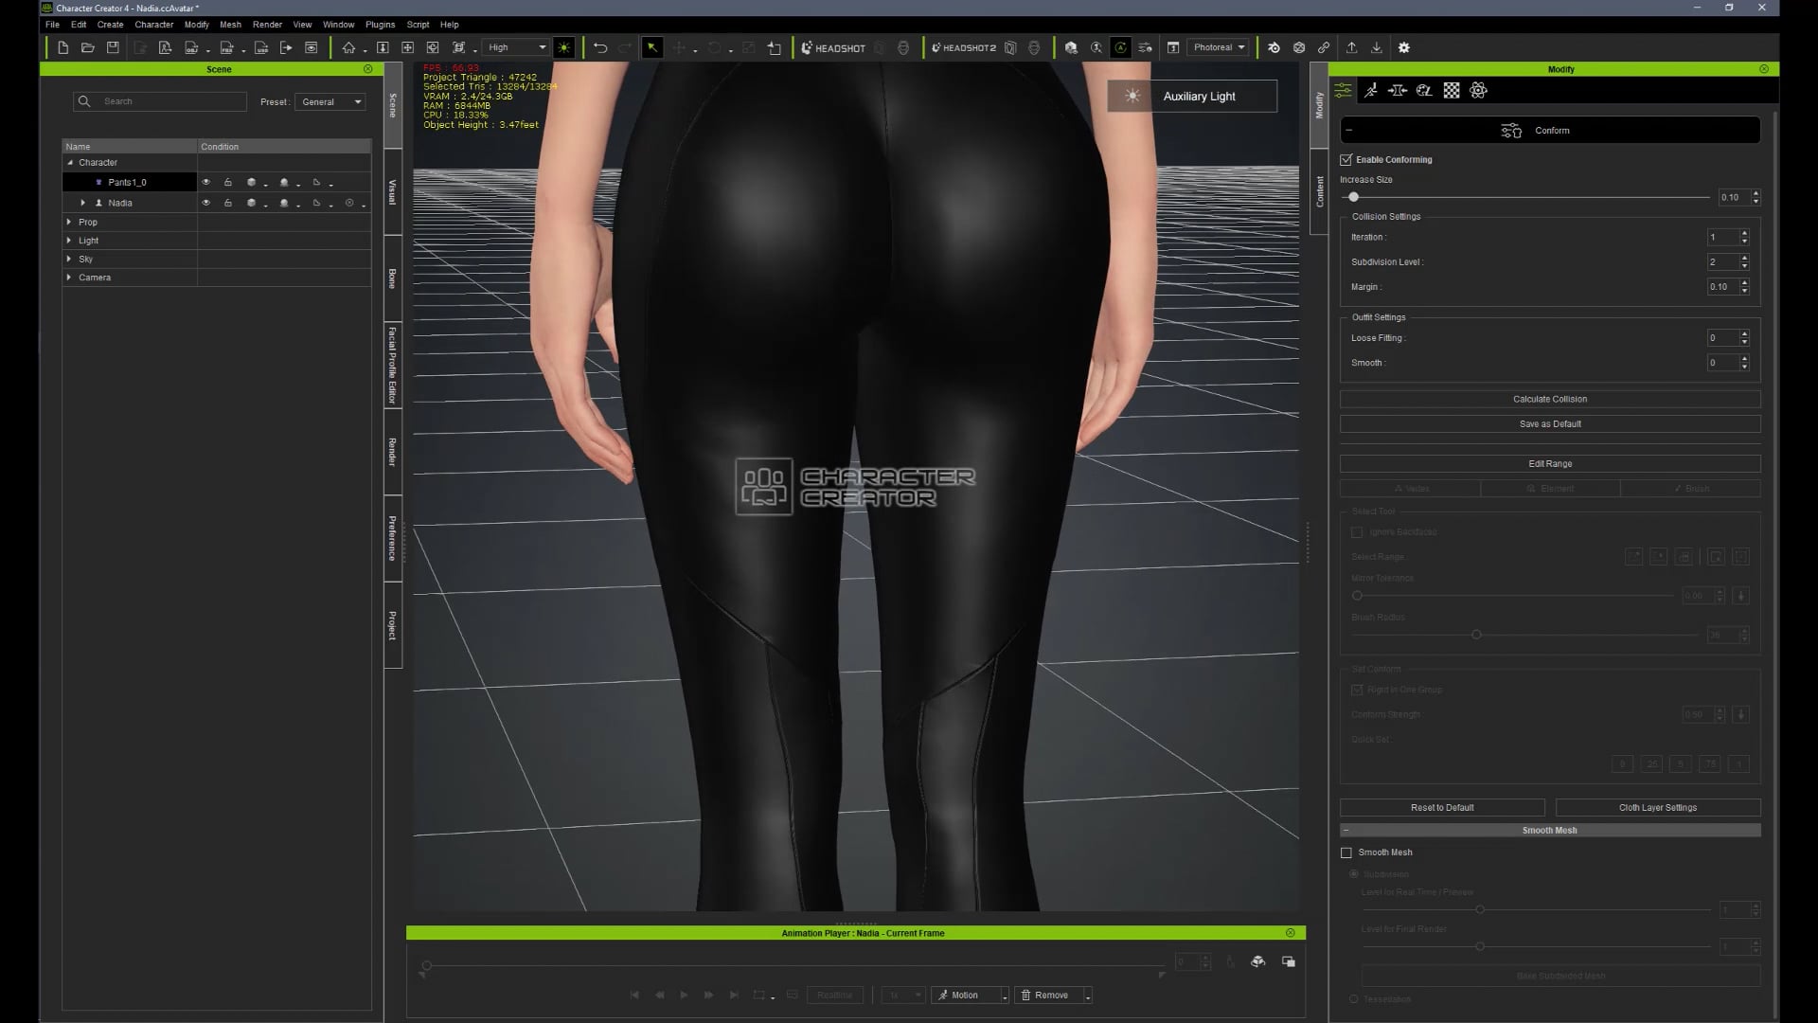Open the Plugins menu

380,25
